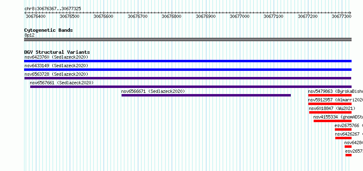
Task: Click ruler position 30676700
Action: click(138, 16)
